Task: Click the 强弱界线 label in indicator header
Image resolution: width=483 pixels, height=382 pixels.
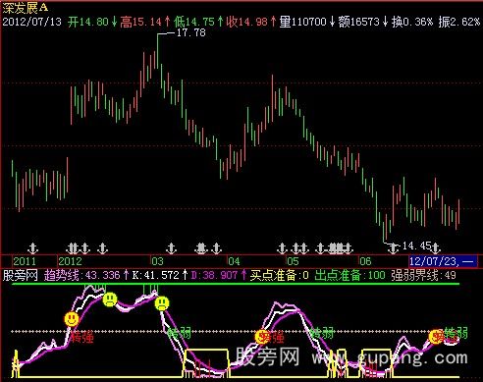Action: (414, 275)
